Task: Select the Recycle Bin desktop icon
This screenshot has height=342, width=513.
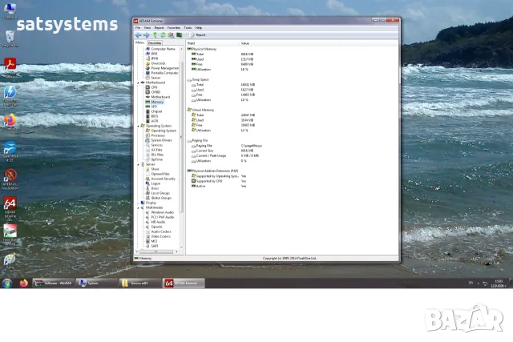Action: 10,39
